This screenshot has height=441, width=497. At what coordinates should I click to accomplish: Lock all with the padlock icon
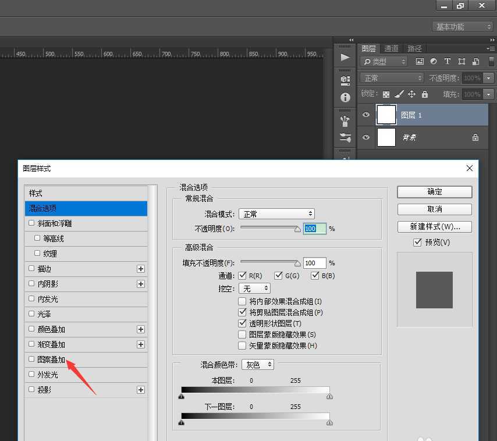(425, 94)
